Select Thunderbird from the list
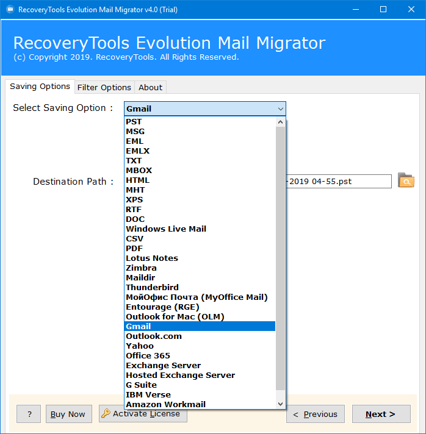This screenshot has width=426, height=434. [x=200, y=287]
